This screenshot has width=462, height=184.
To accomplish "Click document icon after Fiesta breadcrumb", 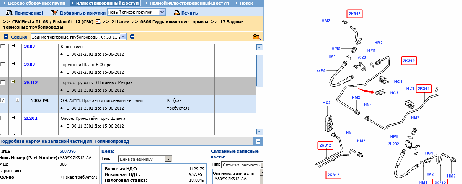I will [x=98, y=22].
